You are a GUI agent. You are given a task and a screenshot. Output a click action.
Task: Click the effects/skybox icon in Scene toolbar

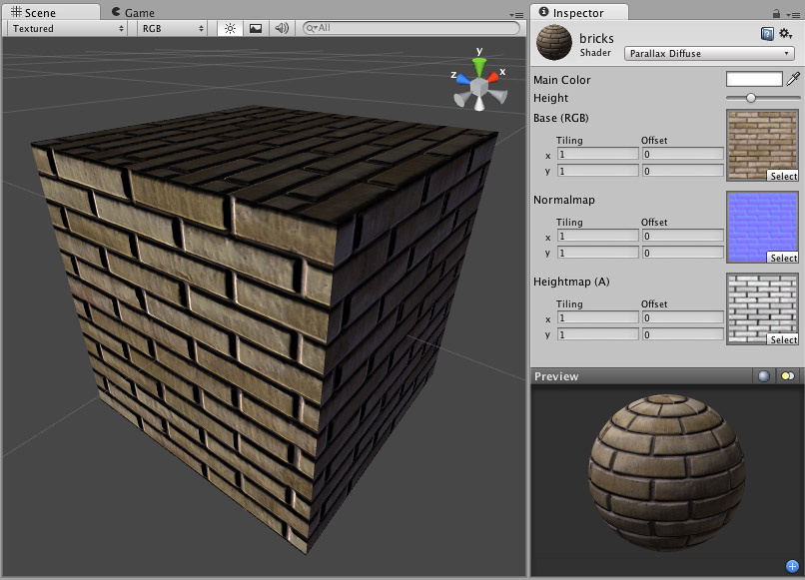[255, 29]
